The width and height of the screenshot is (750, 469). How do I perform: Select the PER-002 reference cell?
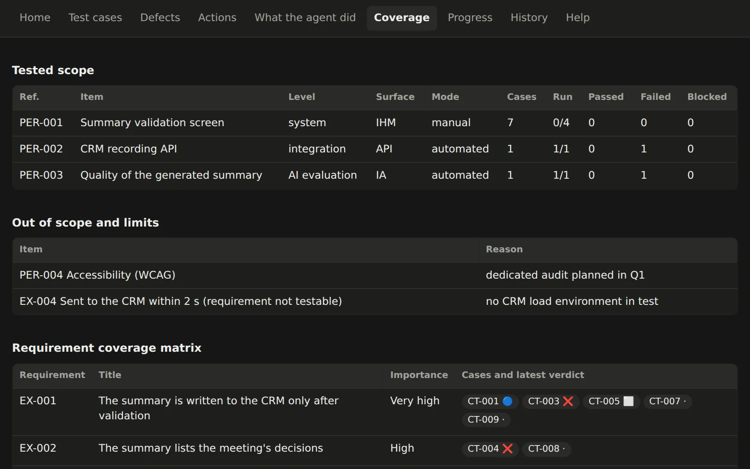(x=41, y=149)
